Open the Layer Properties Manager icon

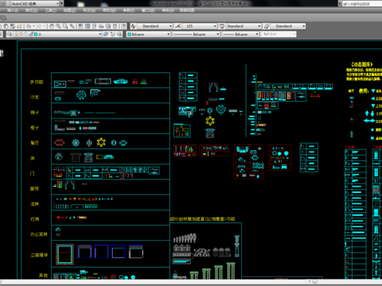point(10,34)
